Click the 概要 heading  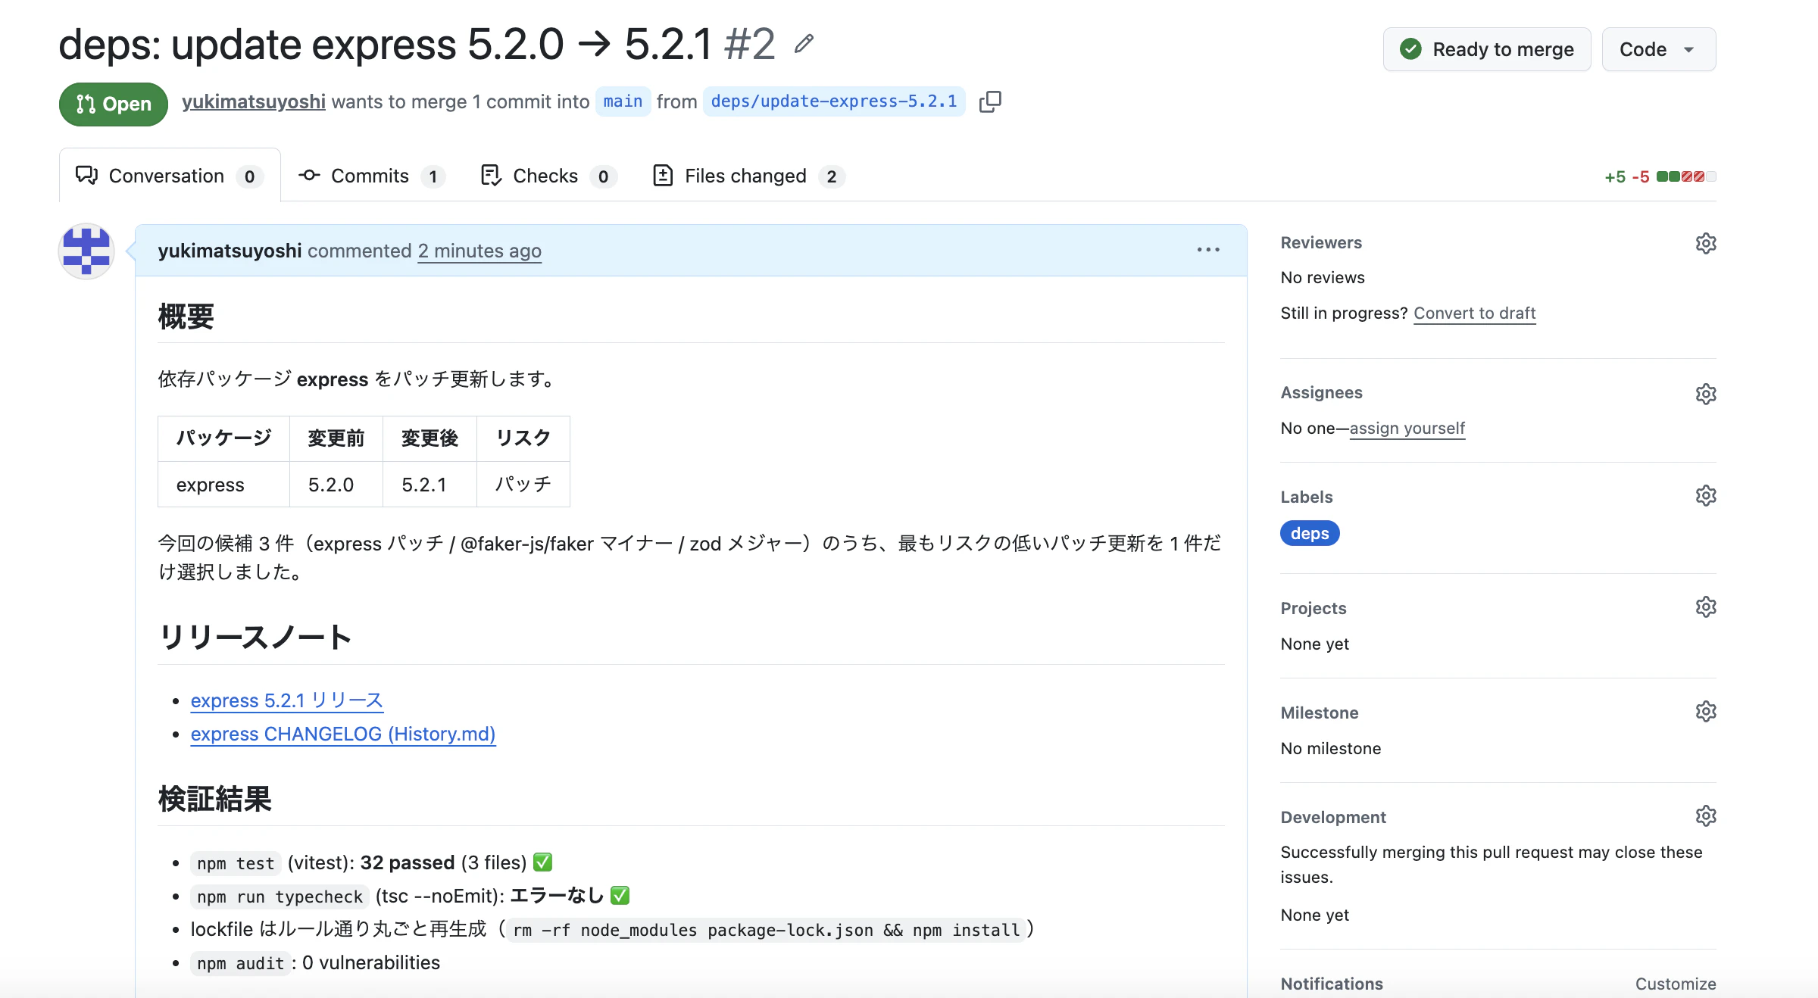coord(186,317)
